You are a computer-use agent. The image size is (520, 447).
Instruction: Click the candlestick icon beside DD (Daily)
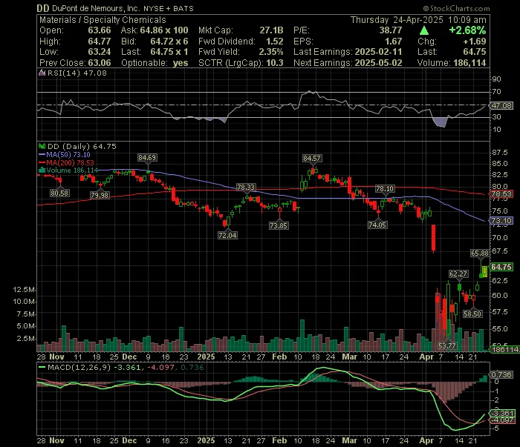point(42,146)
